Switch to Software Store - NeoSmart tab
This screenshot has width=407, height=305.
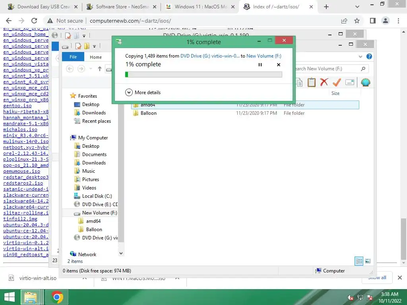(x=122, y=7)
